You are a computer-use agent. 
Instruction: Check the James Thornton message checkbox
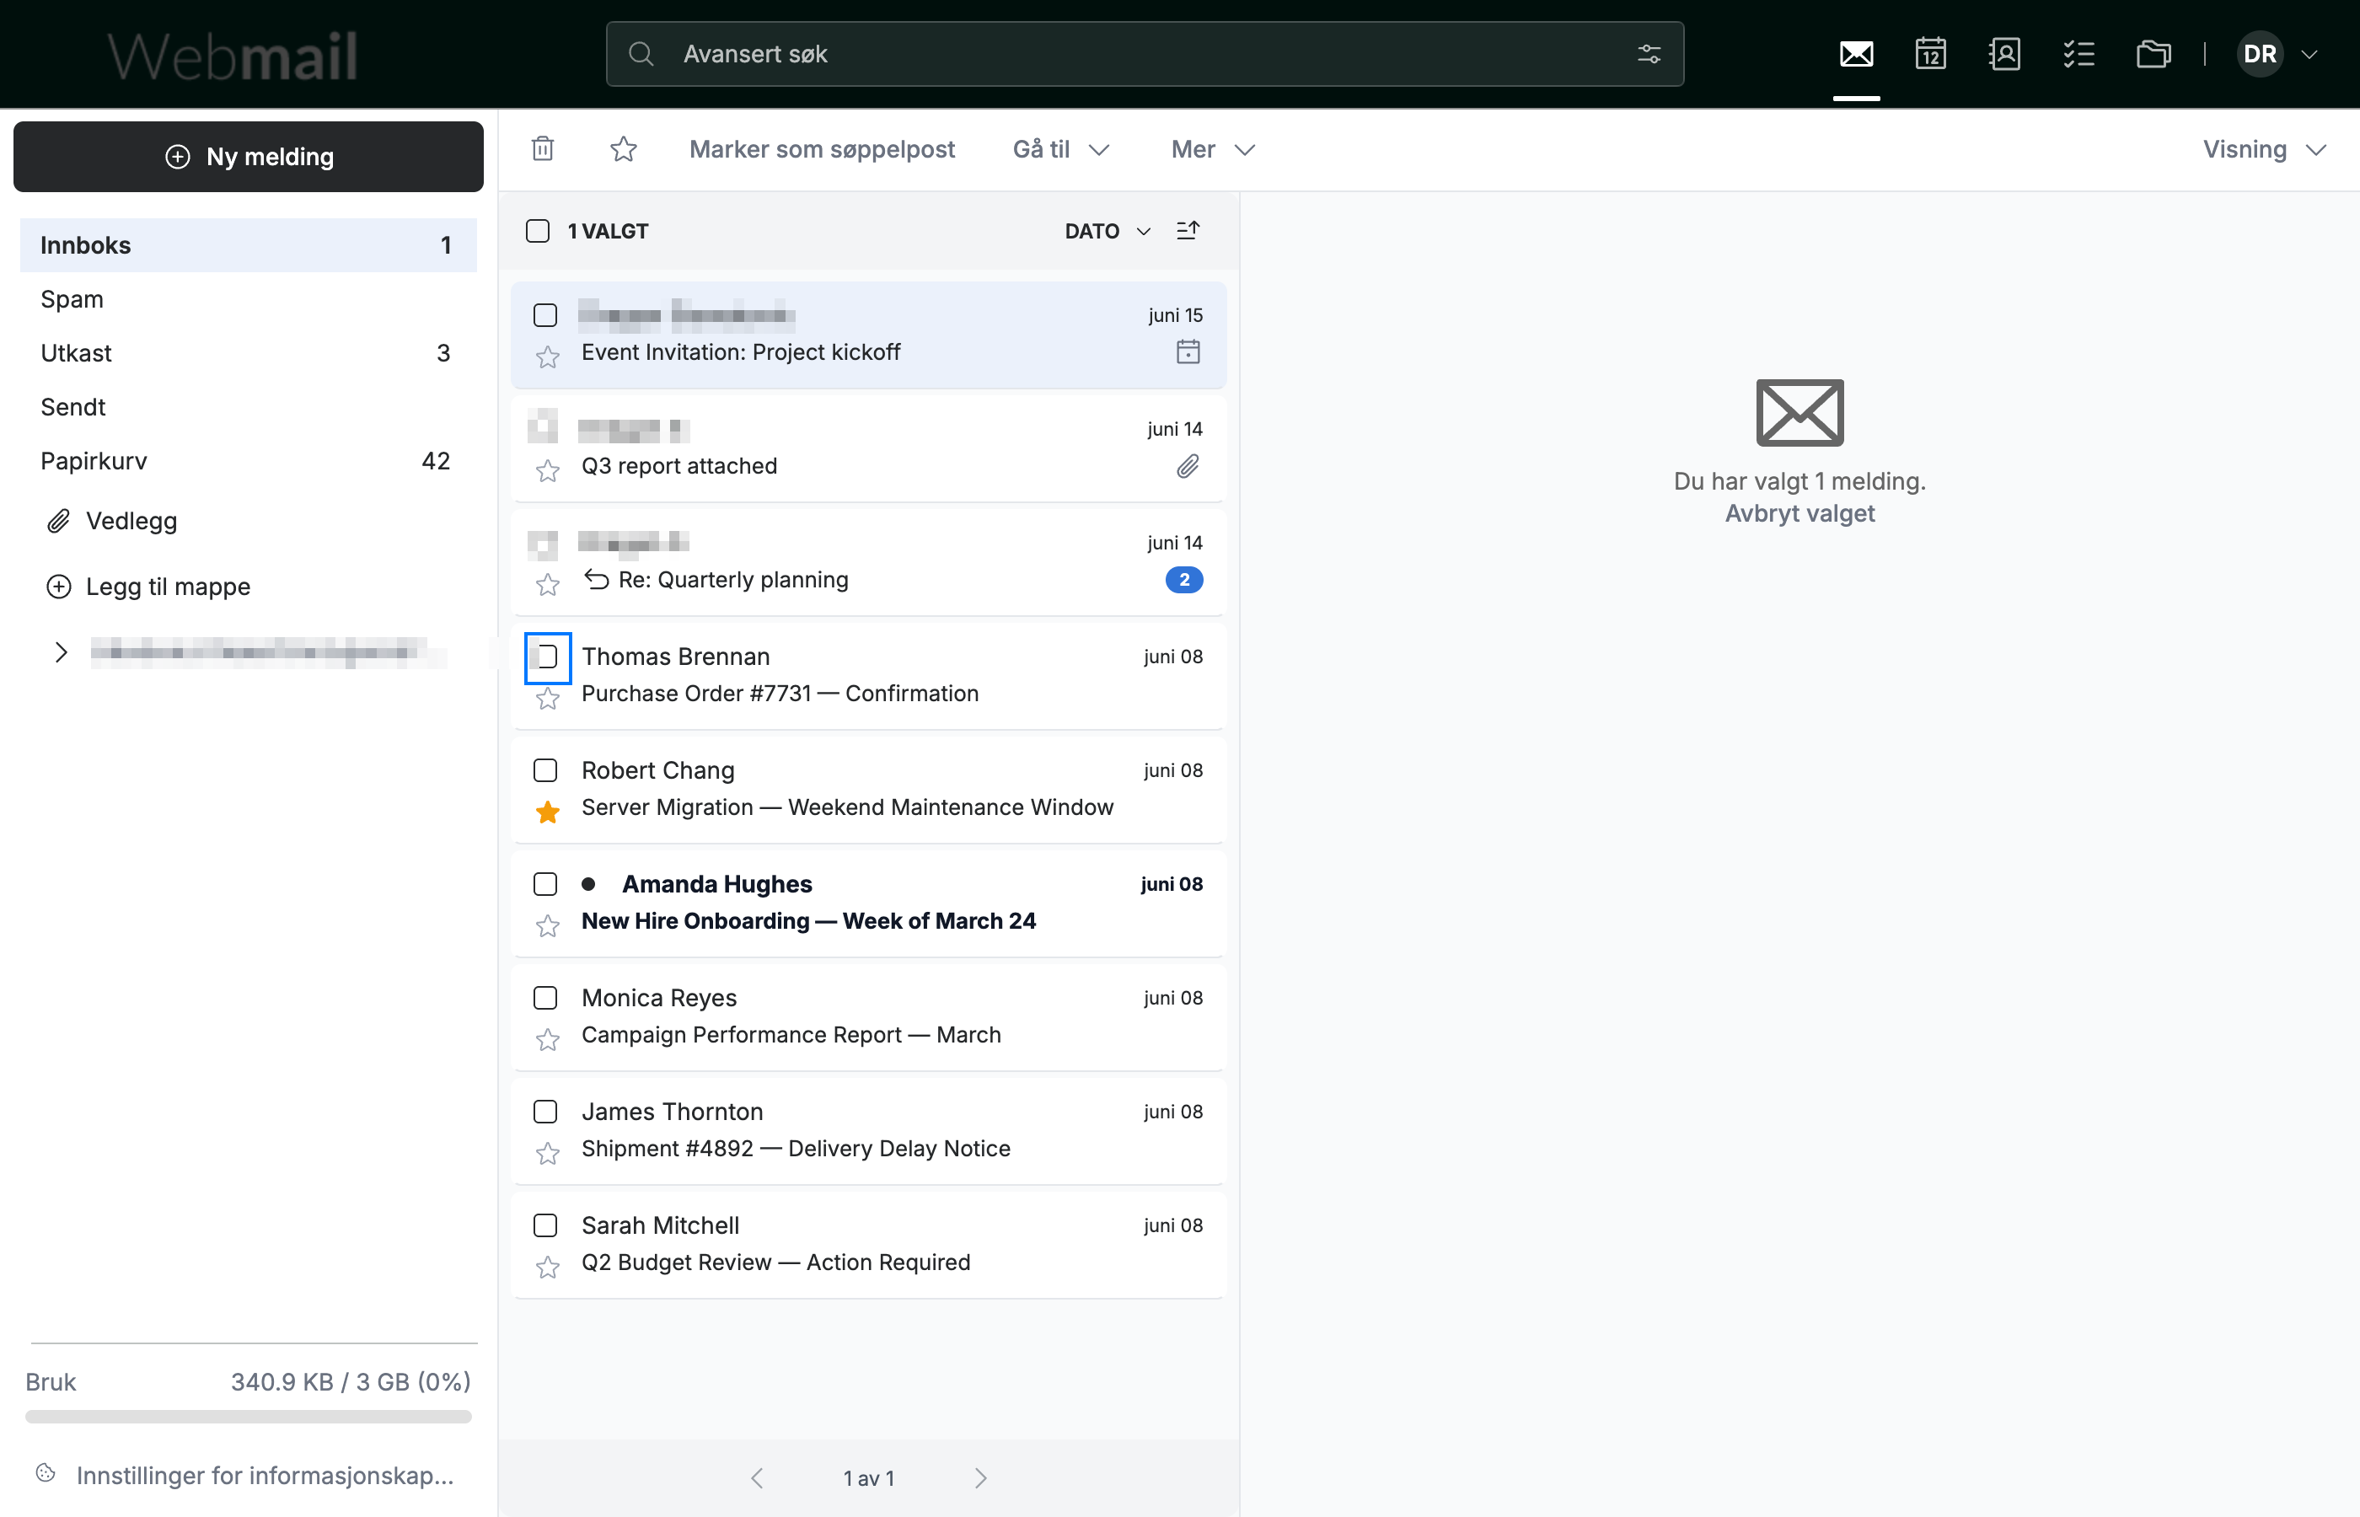(x=544, y=1111)
